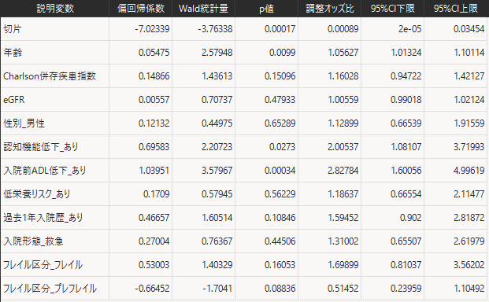Click upper CI cell 2.11477
Viewport: 489px width, 302px height.
pos(456,194)
